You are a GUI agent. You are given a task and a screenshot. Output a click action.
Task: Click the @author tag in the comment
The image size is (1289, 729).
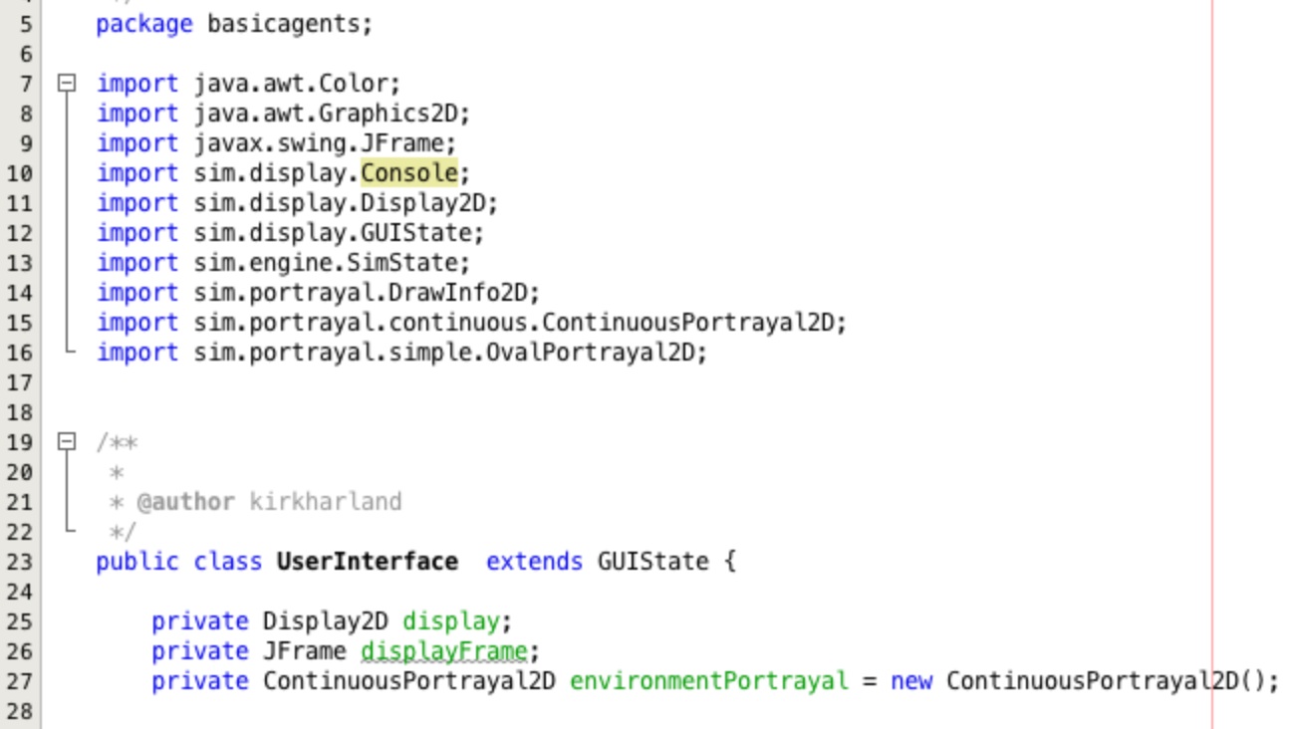[186, 502]
